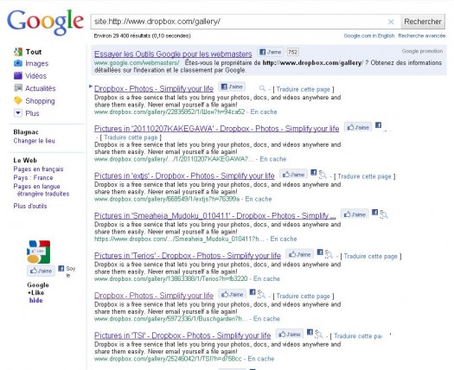The width and height of the screenshot is (454, 370).
Task: Select the Shopping filter
Action: [40, 101]
